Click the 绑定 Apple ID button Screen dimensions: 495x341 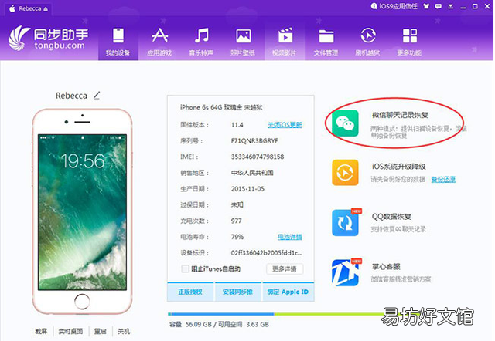(x=288, y=292)
